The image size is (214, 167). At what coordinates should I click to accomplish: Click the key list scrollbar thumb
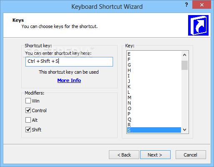pos(184,65)
